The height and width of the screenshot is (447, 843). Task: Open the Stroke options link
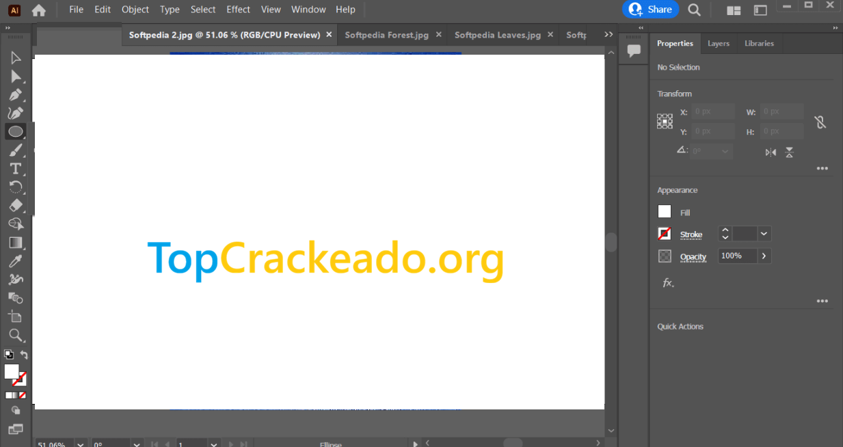(x=691, y=235)
